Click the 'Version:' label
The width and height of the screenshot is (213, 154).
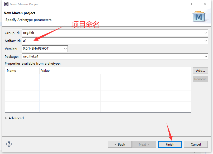point(11,49)
